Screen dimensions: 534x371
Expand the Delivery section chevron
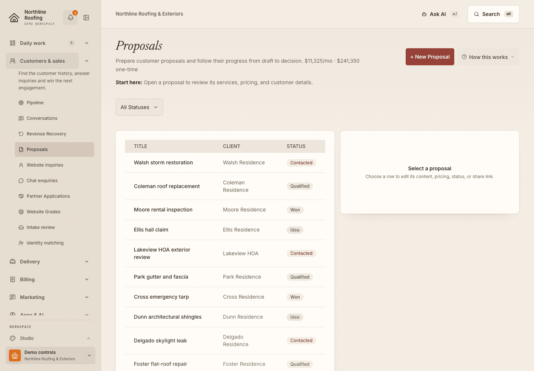[x=87, y=262]
